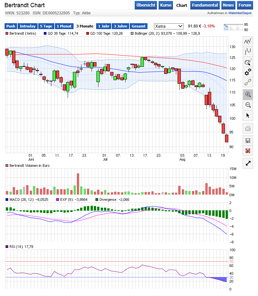Click the -3,18% change value
The width and height of the screenshot is (258, 296).
(x=209, y=26)
